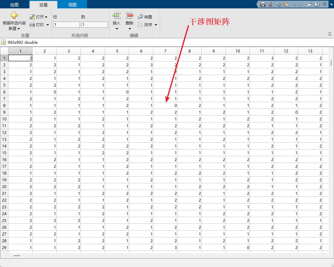This screenshot has height=267, width=334.
Task: Click the Save icon in the quick access toolbar
Action: pyautogui.click(x=262, y=4)
